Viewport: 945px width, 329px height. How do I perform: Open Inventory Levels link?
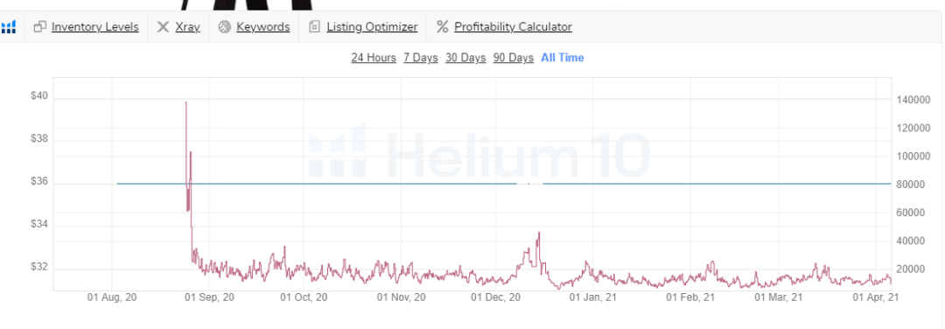(95, 27)
